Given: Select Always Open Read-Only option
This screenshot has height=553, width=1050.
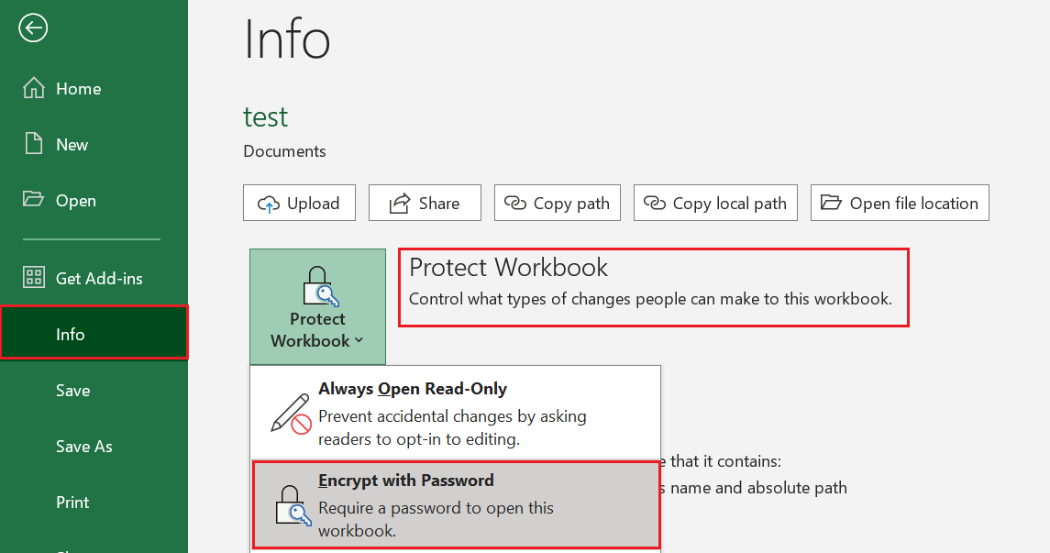Looking at the screenshot, I should (456, 413).
